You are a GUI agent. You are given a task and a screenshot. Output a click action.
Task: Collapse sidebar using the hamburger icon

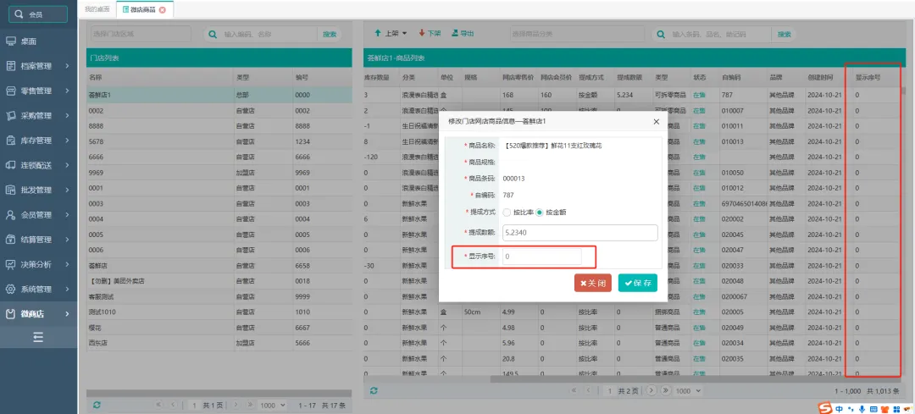[38, 337]
